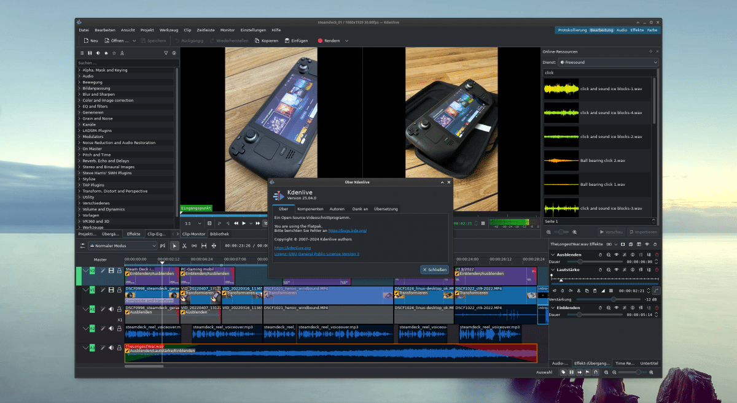The width and height of the screenshot is (737, 403).
Task: Toggle the lock on track V2
Action: [x=119, y=271]
